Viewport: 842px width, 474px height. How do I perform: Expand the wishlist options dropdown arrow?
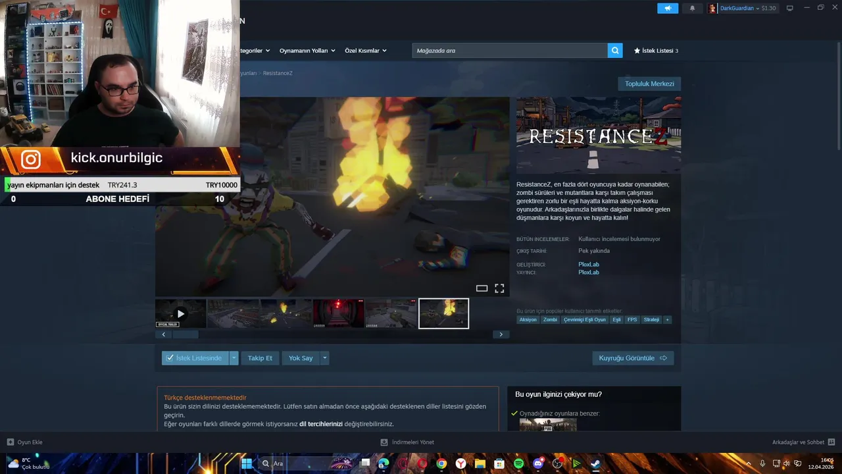[234, 358]
